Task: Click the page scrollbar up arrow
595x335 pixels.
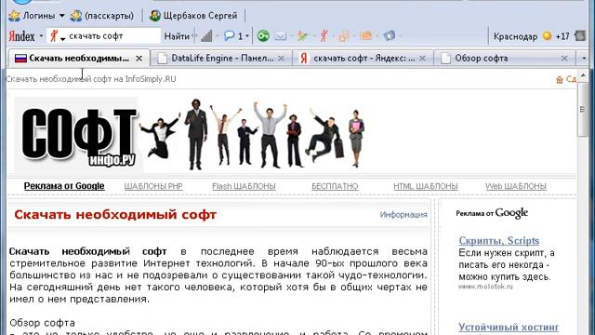Action: tap(583, 75)
